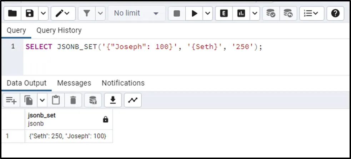The height and width of the screenshot is (159, 351).
Task: Expand the save options dropdown arrow
Action: [x=43, y=14]
